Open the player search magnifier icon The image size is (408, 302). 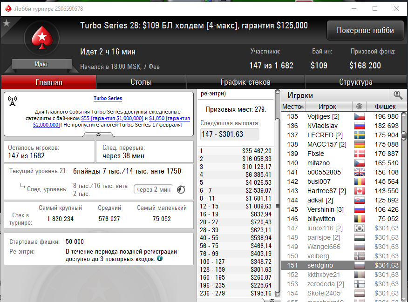point(398,95)
